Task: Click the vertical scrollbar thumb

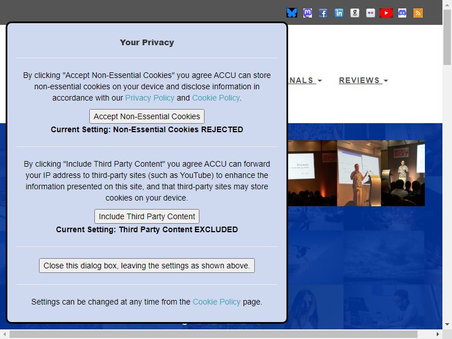Action: pyautogui.click(x=447, y=37)
